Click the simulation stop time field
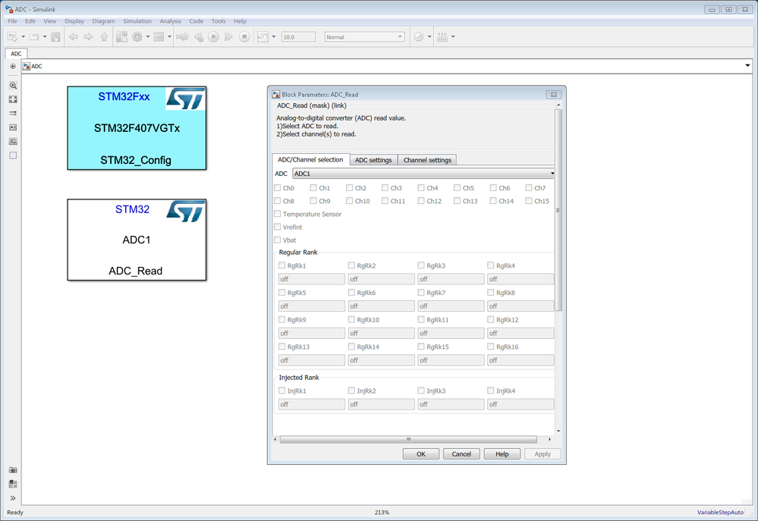758x521 pixels. coord(298,36)
